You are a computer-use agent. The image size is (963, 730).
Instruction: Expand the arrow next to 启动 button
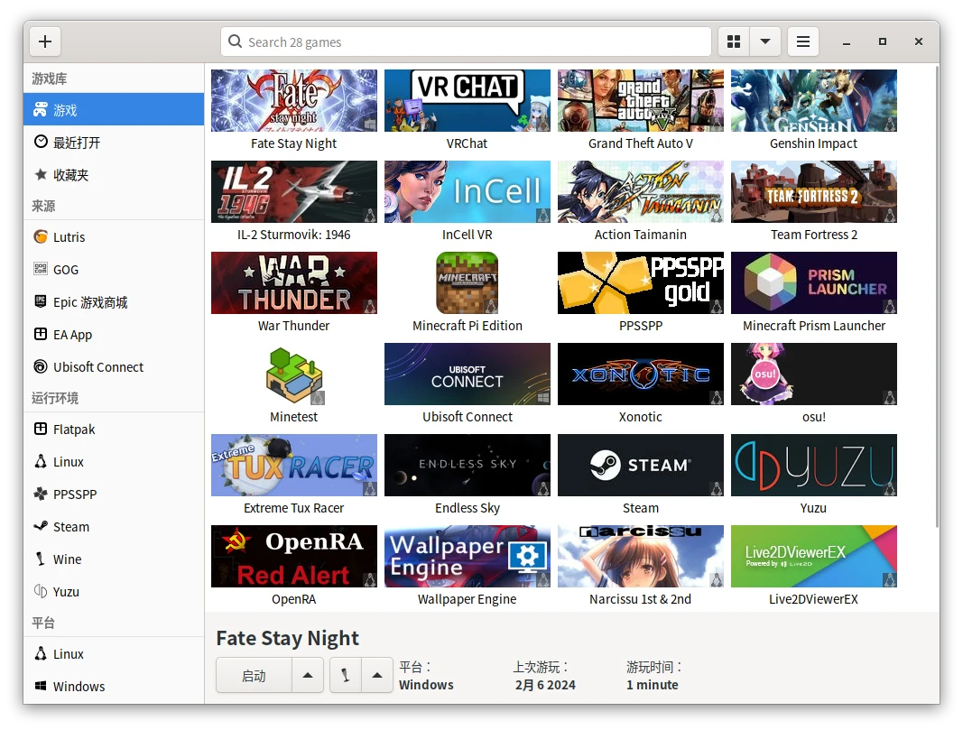pyautogui.click(x=308, y=675)
